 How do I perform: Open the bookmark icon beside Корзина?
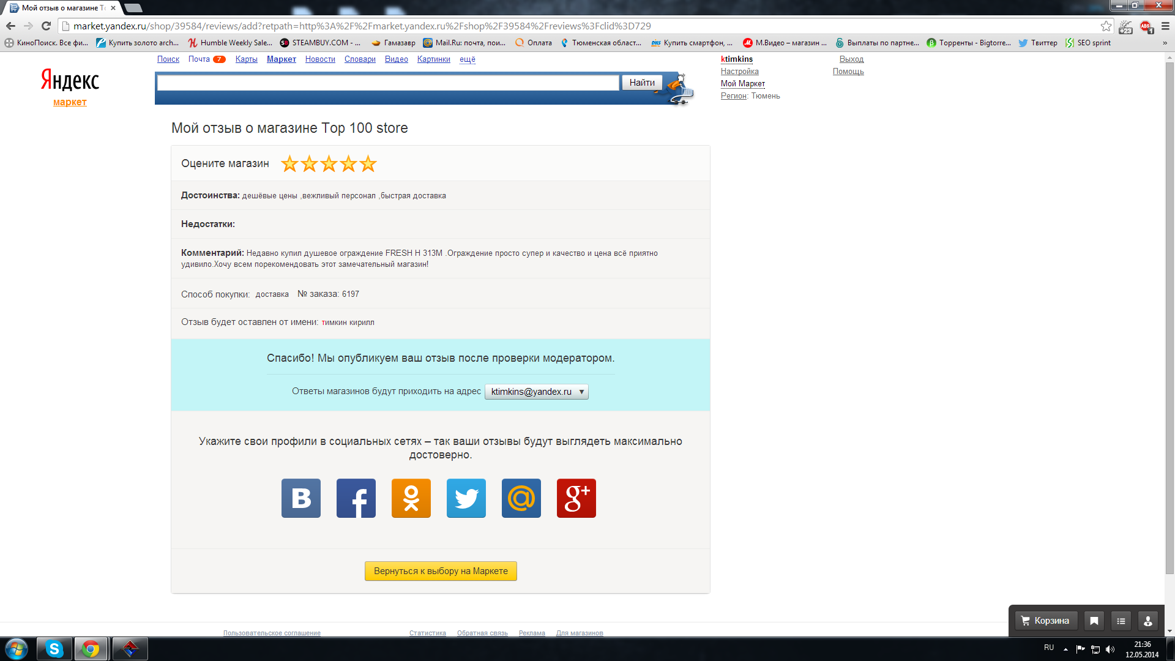tap(1094, 621)
